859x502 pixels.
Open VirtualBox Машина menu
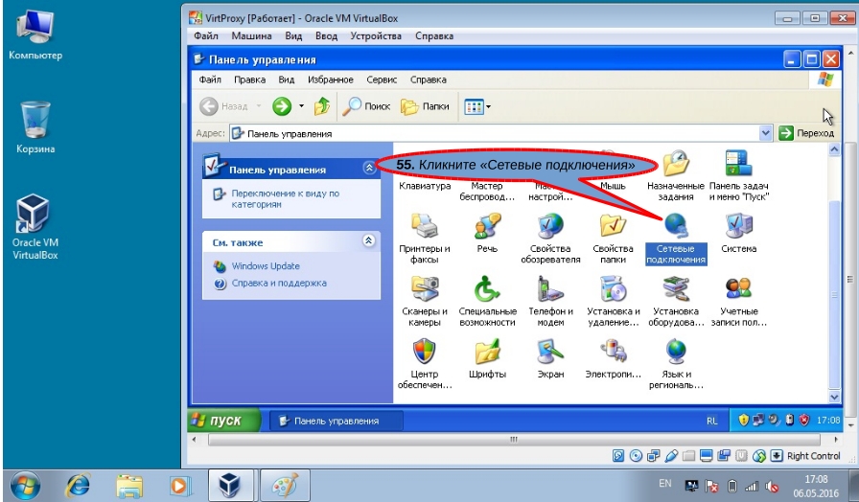(x=251, y=36)
